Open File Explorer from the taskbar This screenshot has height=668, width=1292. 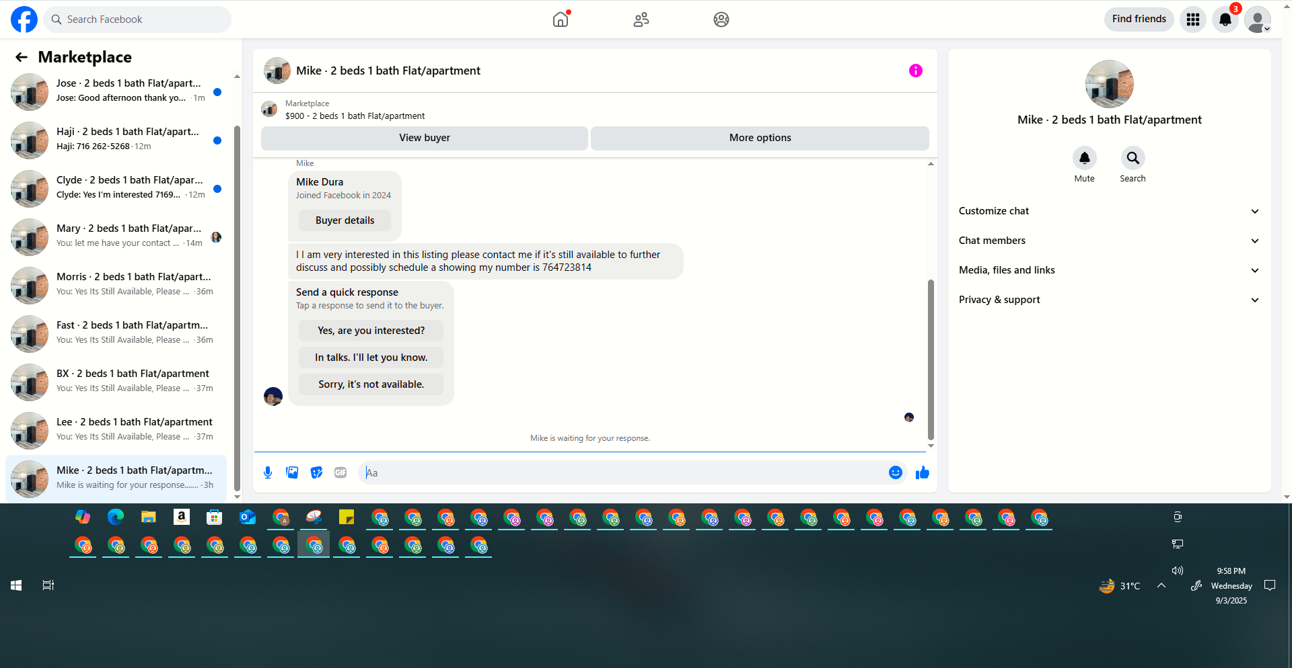pyautogui.click(x=149, y=517)
